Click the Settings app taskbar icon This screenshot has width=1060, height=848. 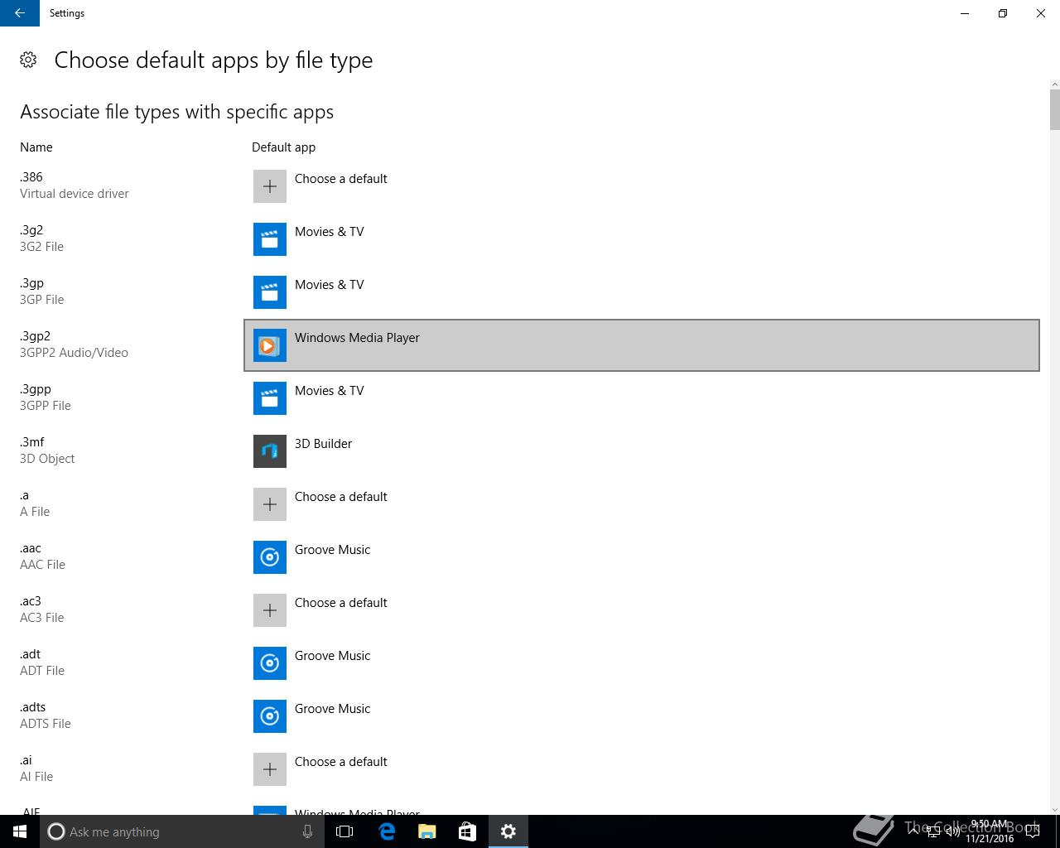click(508, 831)
